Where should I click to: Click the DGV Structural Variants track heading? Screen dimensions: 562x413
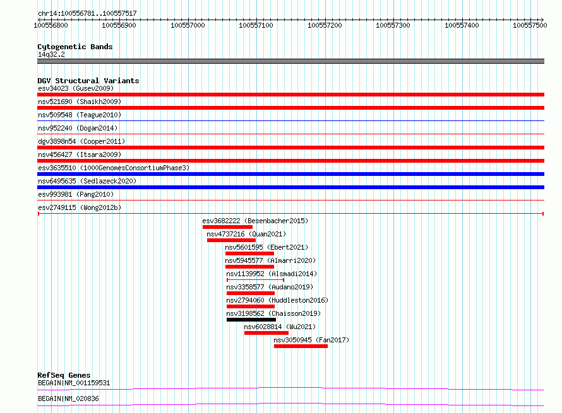(x=88, y=81)
